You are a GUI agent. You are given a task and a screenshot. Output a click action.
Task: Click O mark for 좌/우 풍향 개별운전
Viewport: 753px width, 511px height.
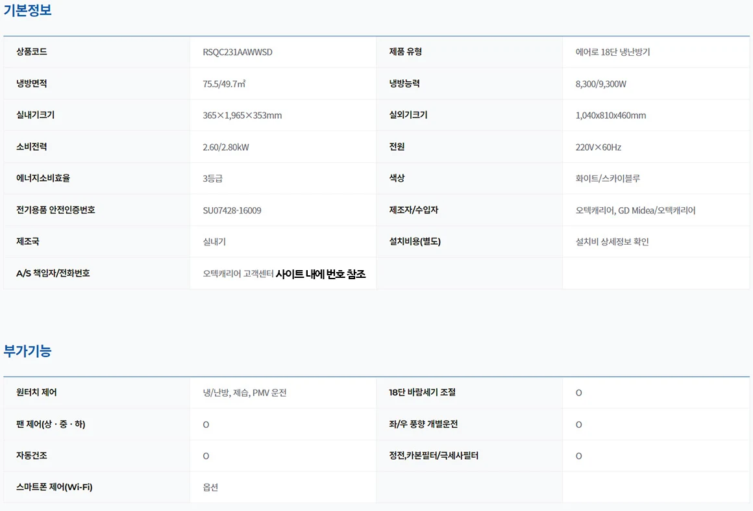[x=578, y=425]
